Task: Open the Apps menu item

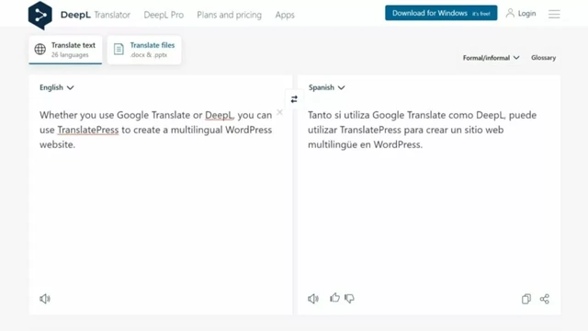Action: [x=285, y=15]
